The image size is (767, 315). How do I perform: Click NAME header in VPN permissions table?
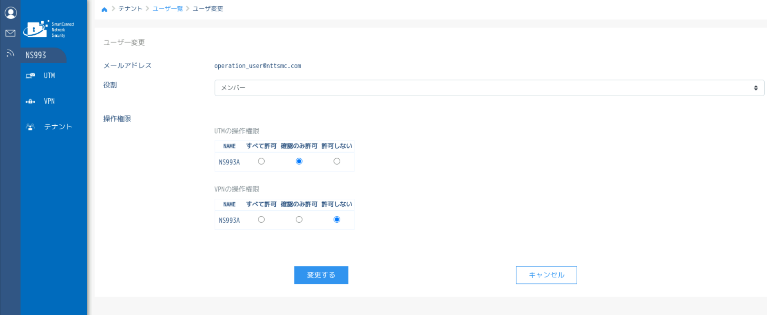click(229, 204)
